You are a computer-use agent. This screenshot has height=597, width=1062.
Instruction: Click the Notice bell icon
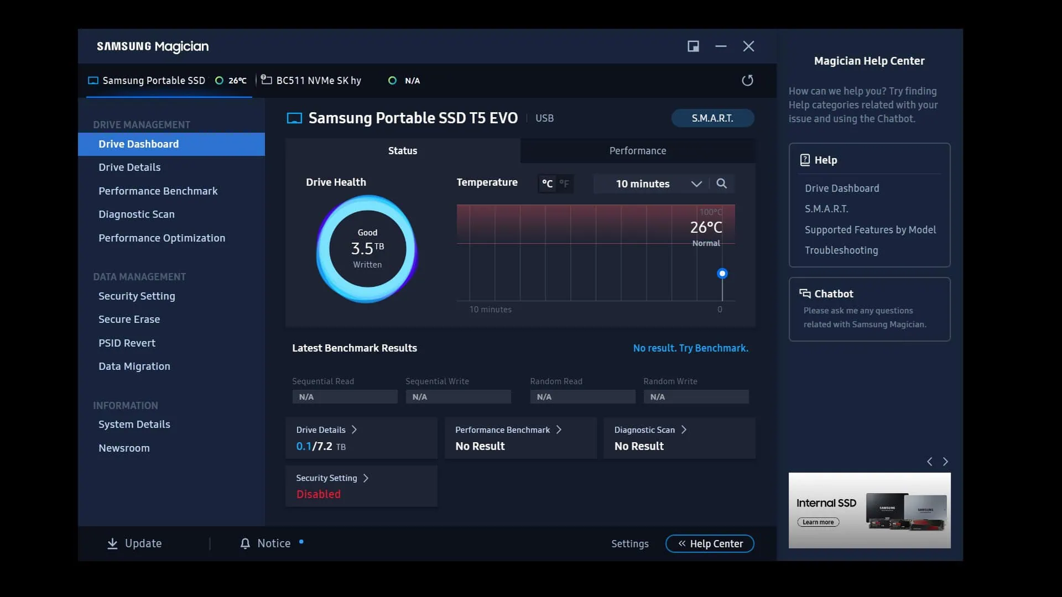pyautogui.click(x=245, y=543)
